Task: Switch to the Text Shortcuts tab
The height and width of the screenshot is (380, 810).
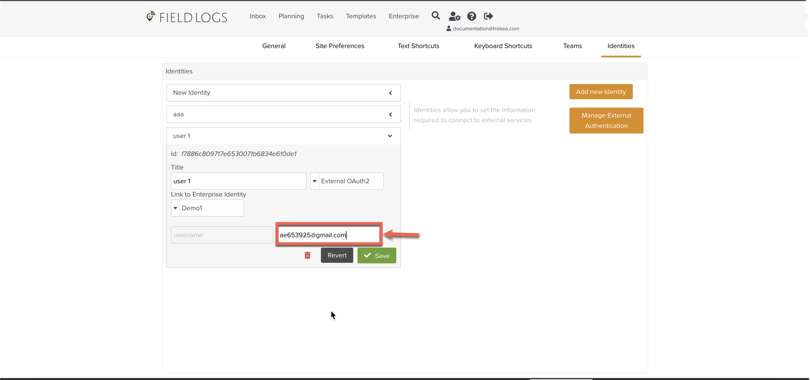Action: click(418, 46)
